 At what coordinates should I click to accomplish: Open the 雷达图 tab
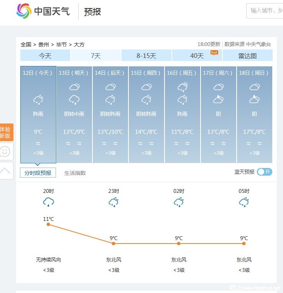(x=247, y=55)
